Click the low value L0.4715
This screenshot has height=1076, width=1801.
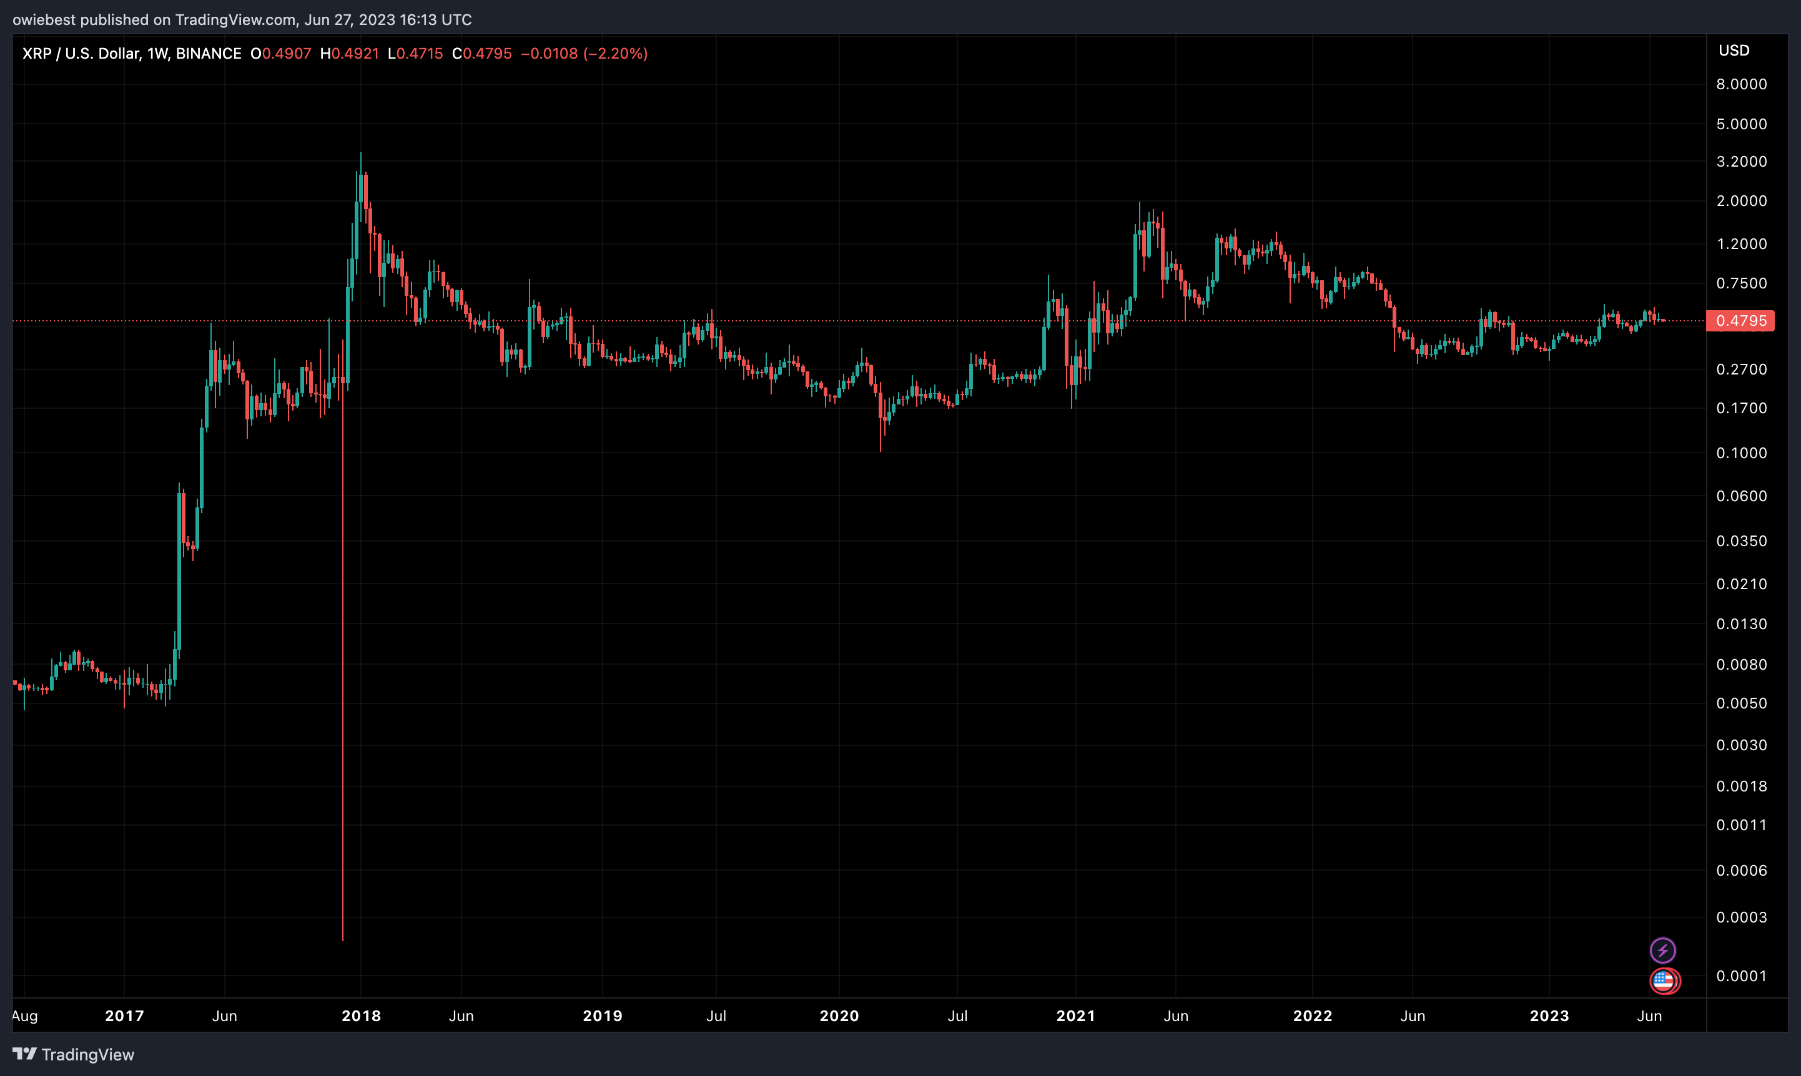415,54
